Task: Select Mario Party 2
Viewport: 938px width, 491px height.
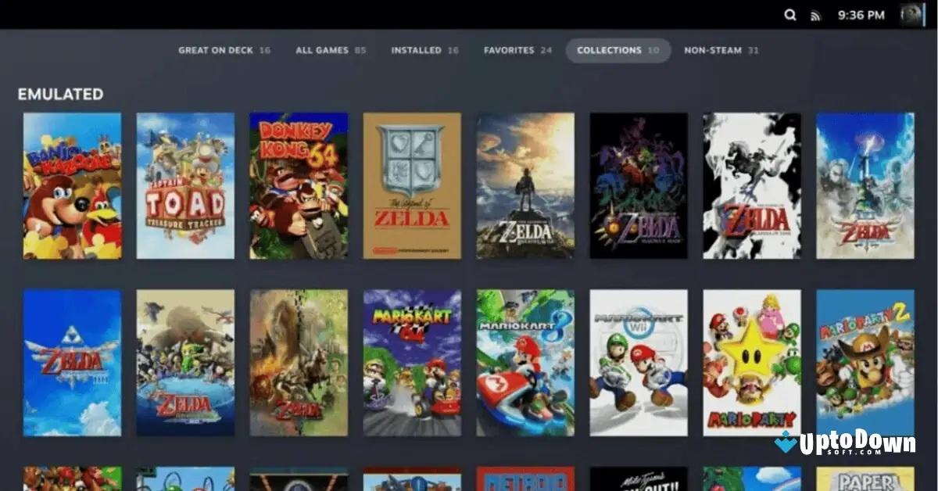Action: [x=865, y=362]
